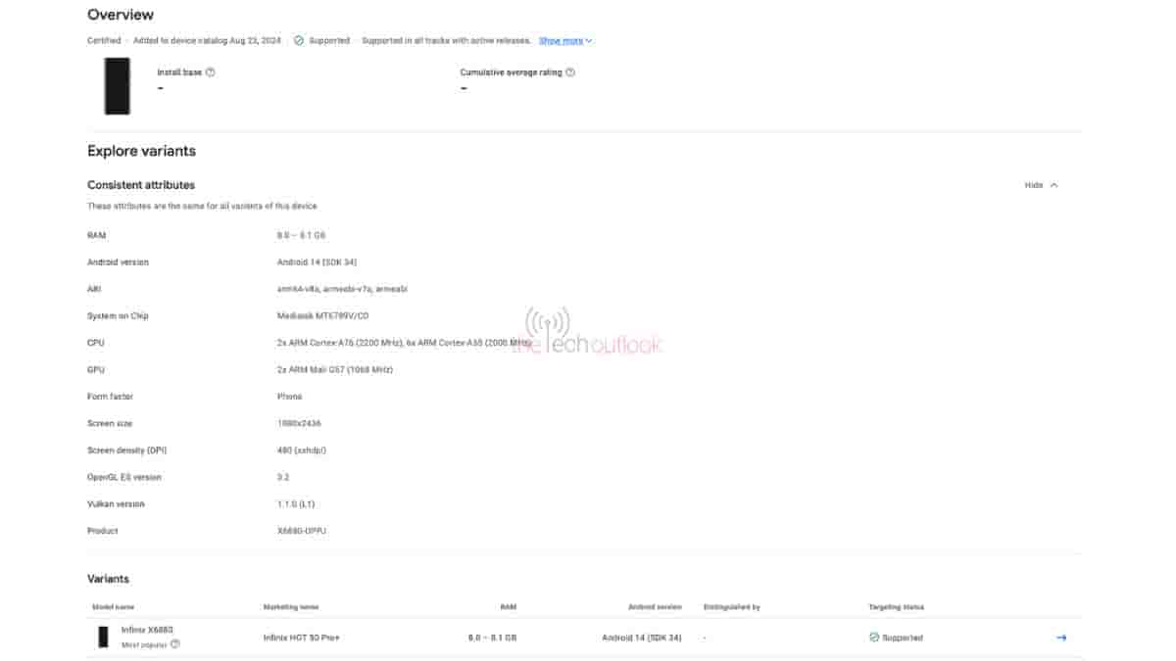
Task: Click the Most popular info icon
Action: (x=175, y=644)
